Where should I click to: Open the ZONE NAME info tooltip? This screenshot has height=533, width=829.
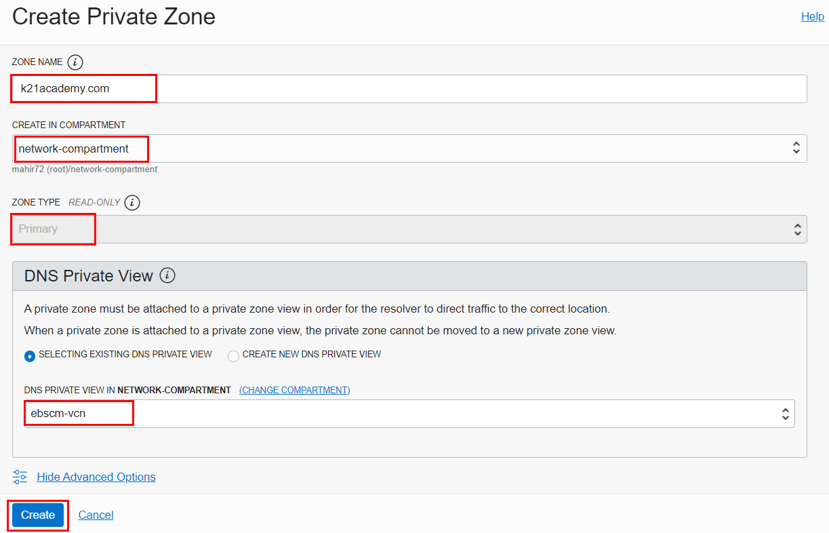pos(75,62)
